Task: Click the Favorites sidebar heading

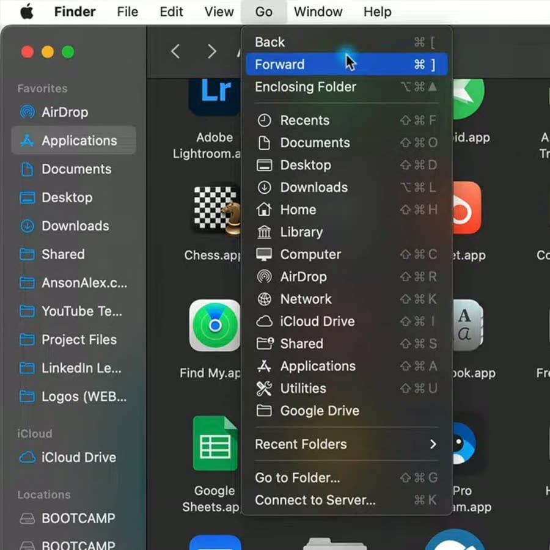Action: (x=42, y=89)
